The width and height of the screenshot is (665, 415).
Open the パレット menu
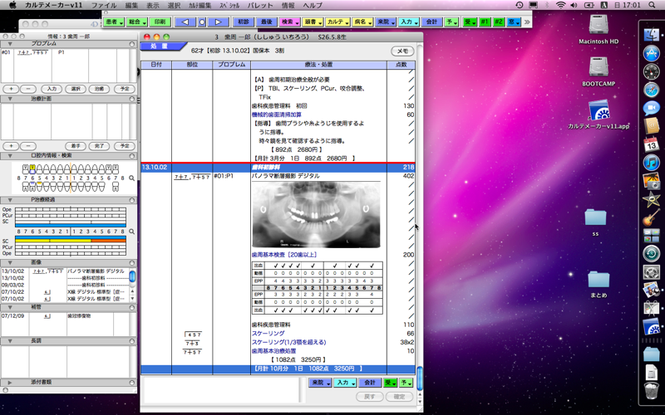tap(260, 5)
